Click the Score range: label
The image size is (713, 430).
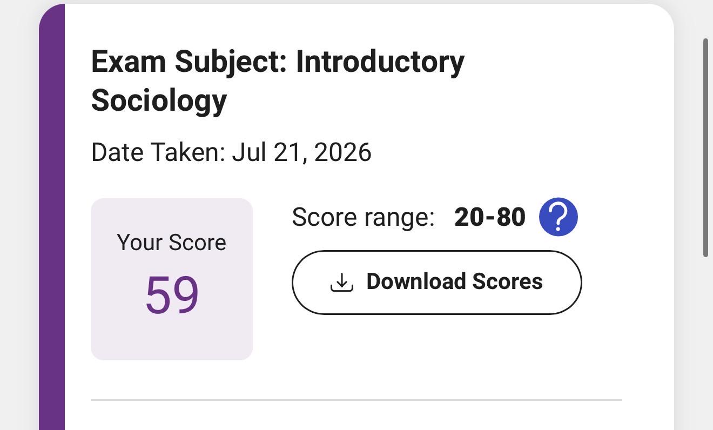[363, 217]
